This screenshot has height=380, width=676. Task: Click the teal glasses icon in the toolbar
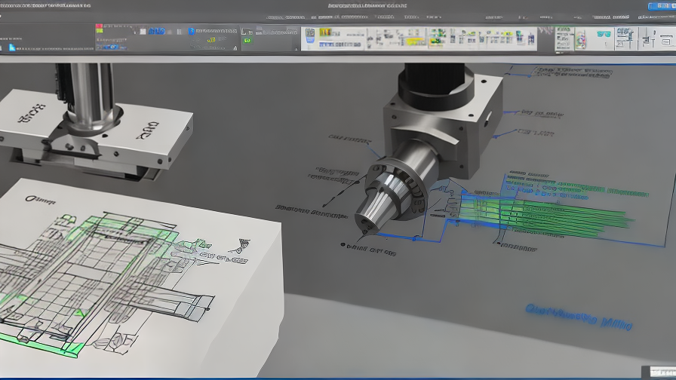(604, 34)
